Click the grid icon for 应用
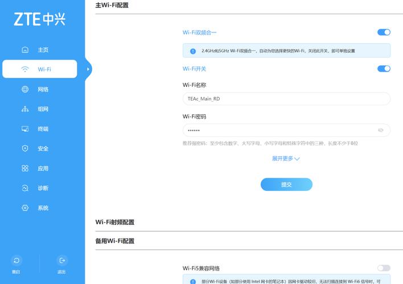This screenshot has height=284, width=403. pos(25,169)
